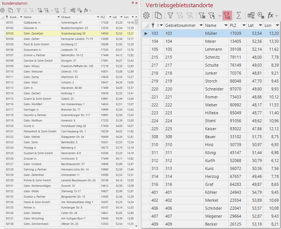Click the copy icon in the Vertriebsgebietsstandorte toolbar
Screen dimensions: 281x229
[x=158, y=16]
